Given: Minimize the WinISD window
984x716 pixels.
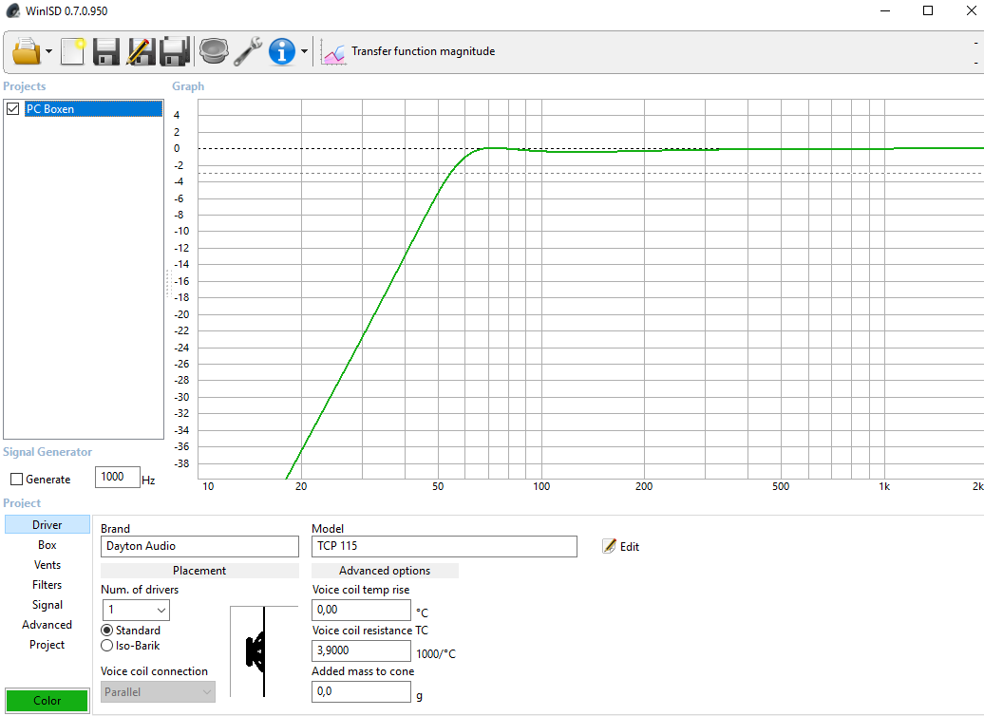Looking at the screenshot, I should pos(885,10).
